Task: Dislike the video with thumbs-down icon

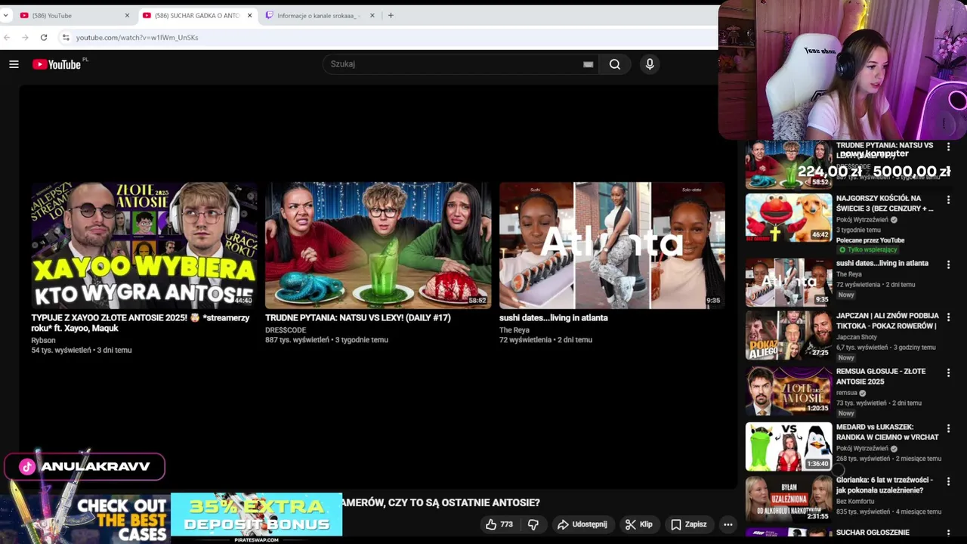Action: point(533,524)
